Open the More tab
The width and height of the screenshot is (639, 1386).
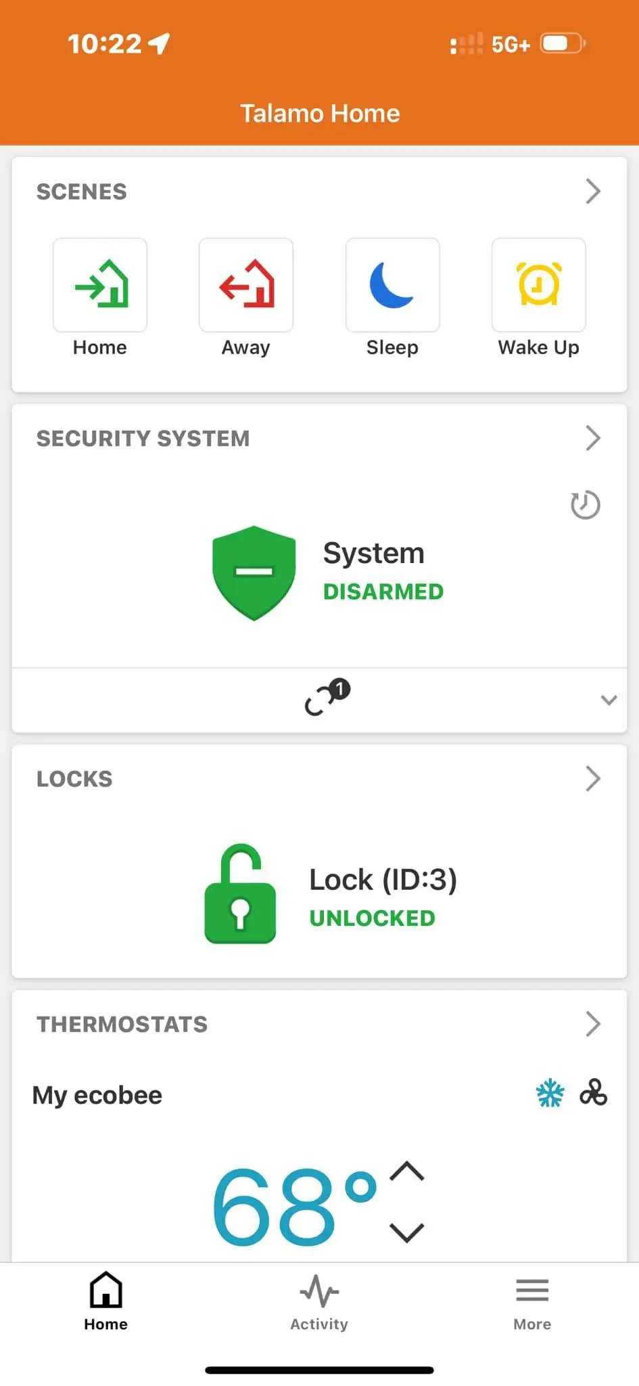532,1303
